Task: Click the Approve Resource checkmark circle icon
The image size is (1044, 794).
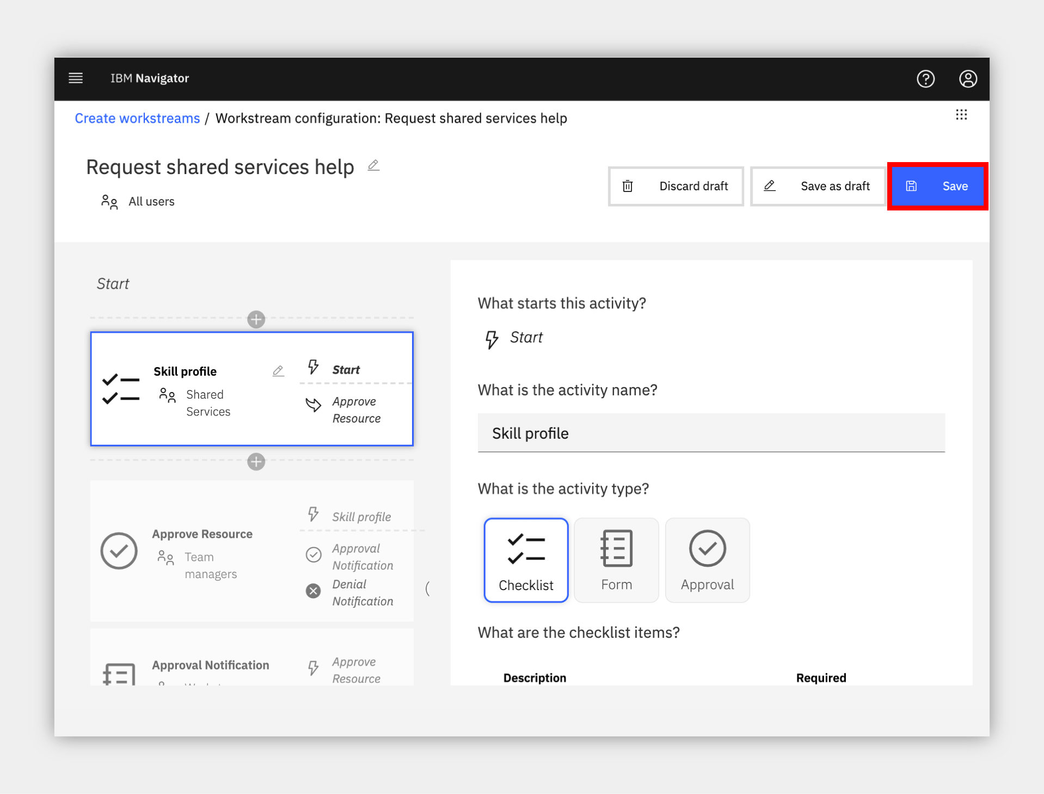Action: pyautogui.click(x=119, y=551)
